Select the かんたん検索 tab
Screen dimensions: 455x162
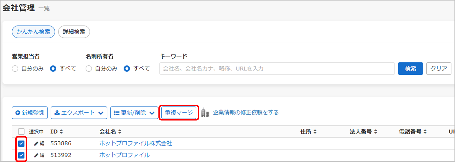33,32
